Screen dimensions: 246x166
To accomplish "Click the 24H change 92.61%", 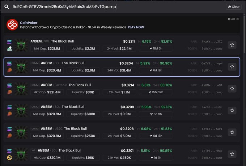I will tap(166, 42).
